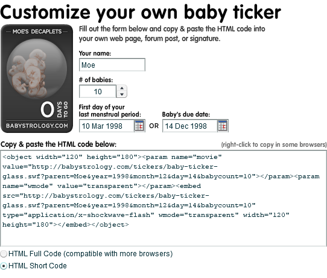Image resolution: width=327 pixels, height=278 pixels.
Task: Click the baby's due date field
Action: pos(190,126)
